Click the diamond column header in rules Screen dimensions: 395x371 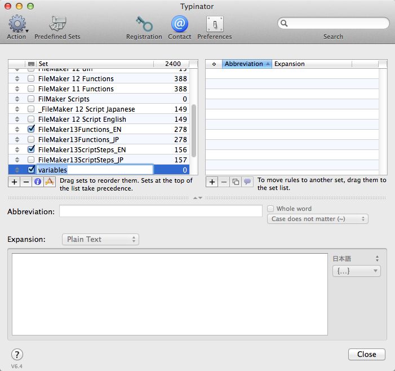pos(214,64)
